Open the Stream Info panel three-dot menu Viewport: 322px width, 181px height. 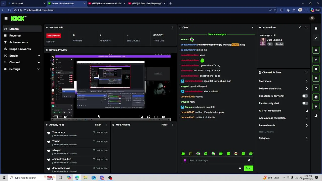306,27
